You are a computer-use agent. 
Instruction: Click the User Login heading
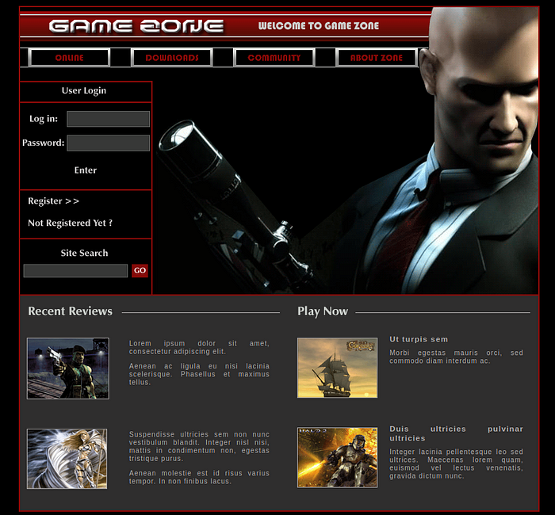coord(84,90)
